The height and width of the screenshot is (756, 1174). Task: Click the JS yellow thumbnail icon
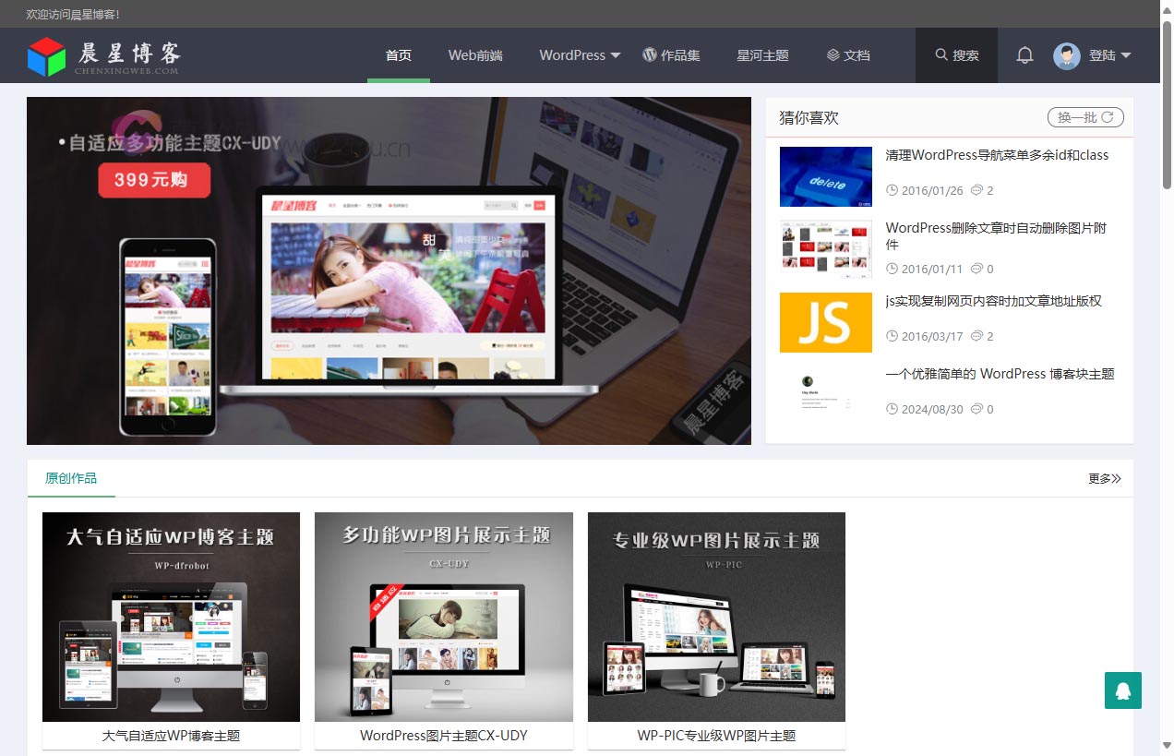click(825, 322)
